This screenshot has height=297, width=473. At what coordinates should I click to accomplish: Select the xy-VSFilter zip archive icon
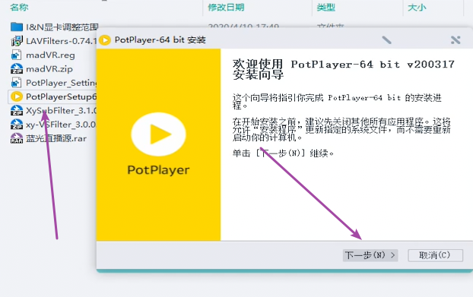(17, 124)
